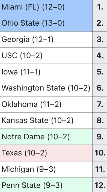Image resolution: width=107 pixels, height=192 pixels.
Task: Select rank number 10. cell
Action: pos(100,153)
